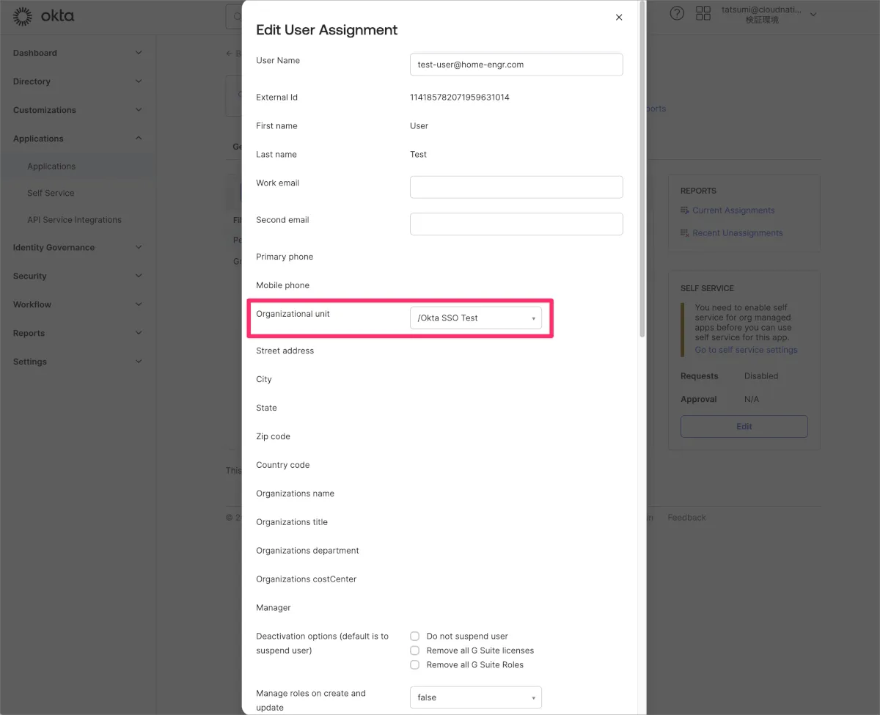Check Do not suspend user

pos(415,637)
